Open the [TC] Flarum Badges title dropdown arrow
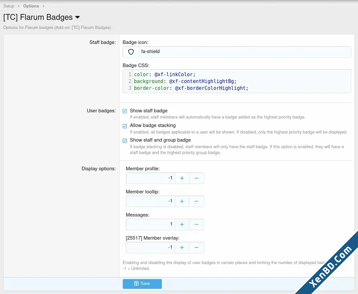The width and height of the screenshot is (358, 294). [77, 17]
